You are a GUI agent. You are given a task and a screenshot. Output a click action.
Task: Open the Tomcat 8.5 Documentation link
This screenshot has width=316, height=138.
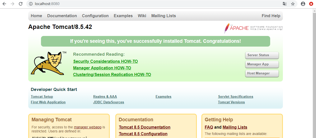(x=145, y=127)
